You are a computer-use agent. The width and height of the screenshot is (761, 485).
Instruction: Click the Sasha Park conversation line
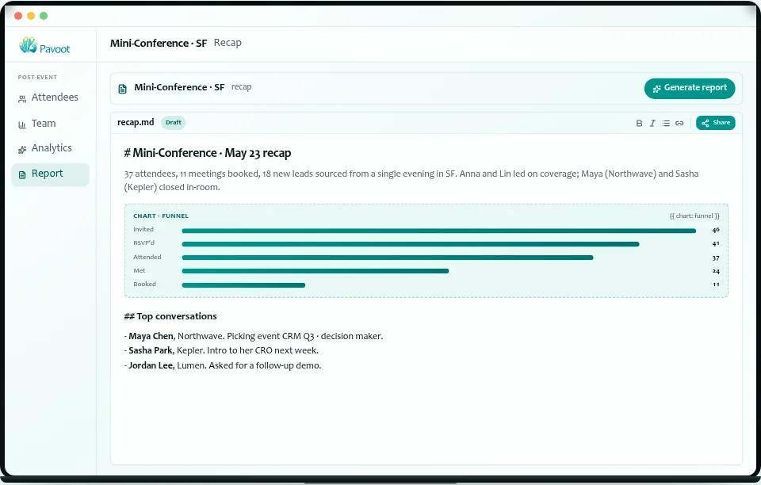pyautogui.click(x=221, y=350)
